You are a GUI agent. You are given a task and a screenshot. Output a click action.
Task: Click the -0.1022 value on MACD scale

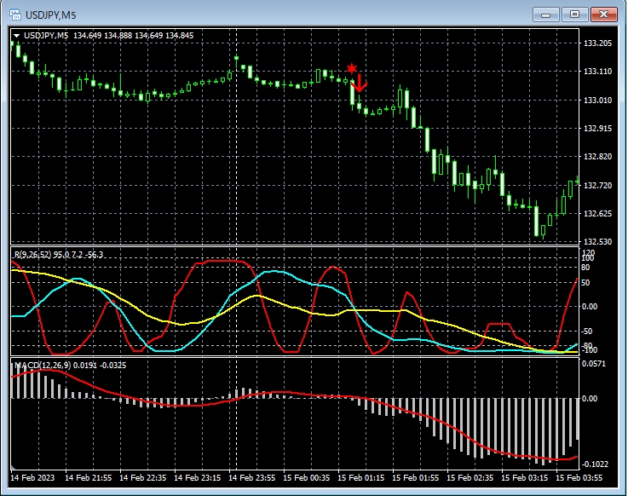pyautogui.click(x=594, y=464)
